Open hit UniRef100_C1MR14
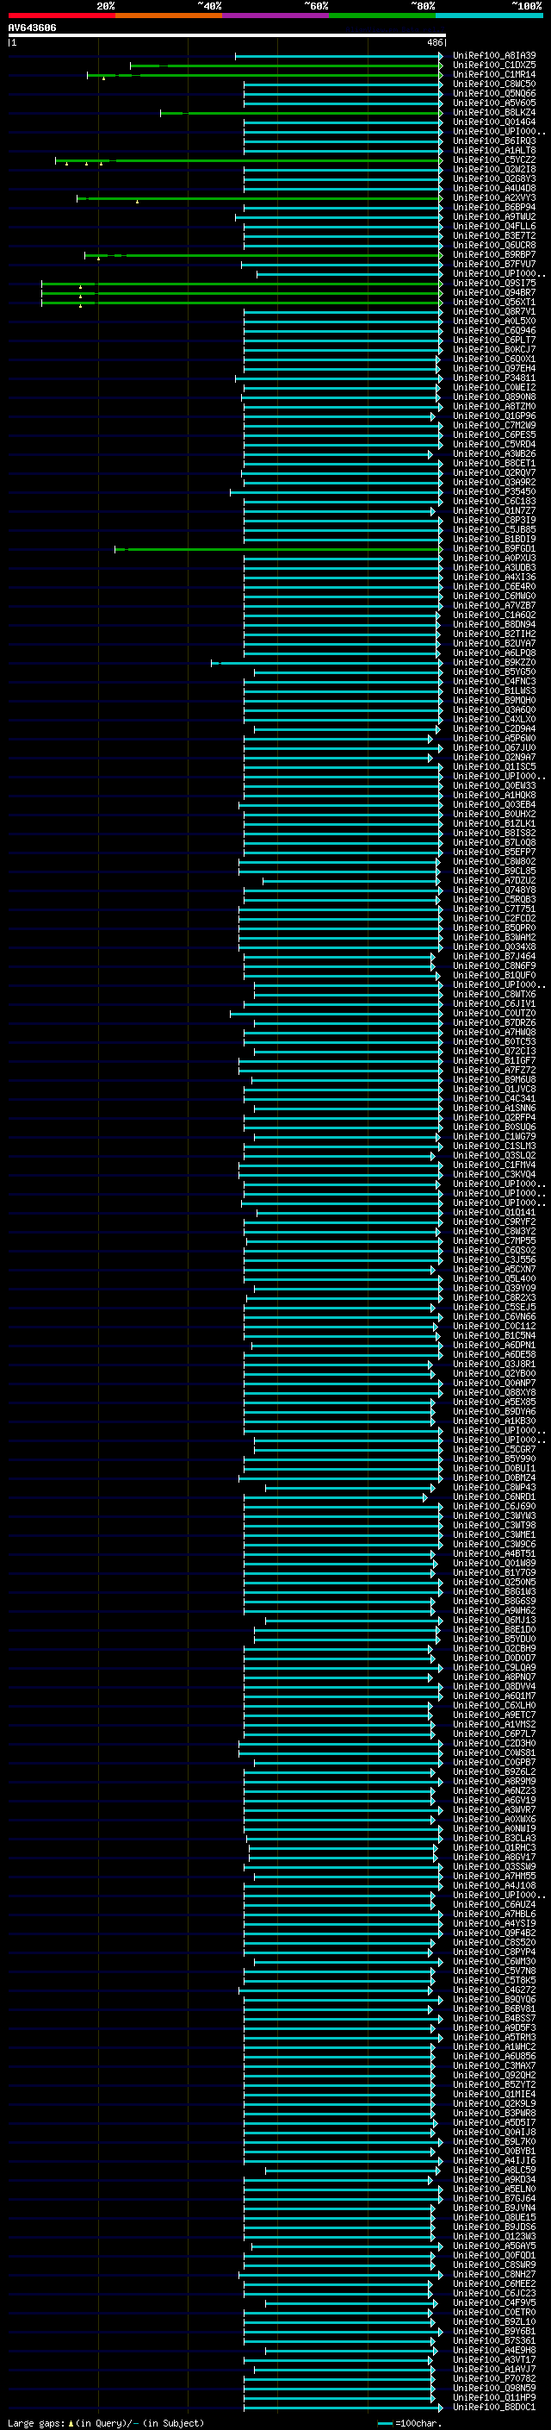This screenshot has width=551, height=2430. [493, 74]
